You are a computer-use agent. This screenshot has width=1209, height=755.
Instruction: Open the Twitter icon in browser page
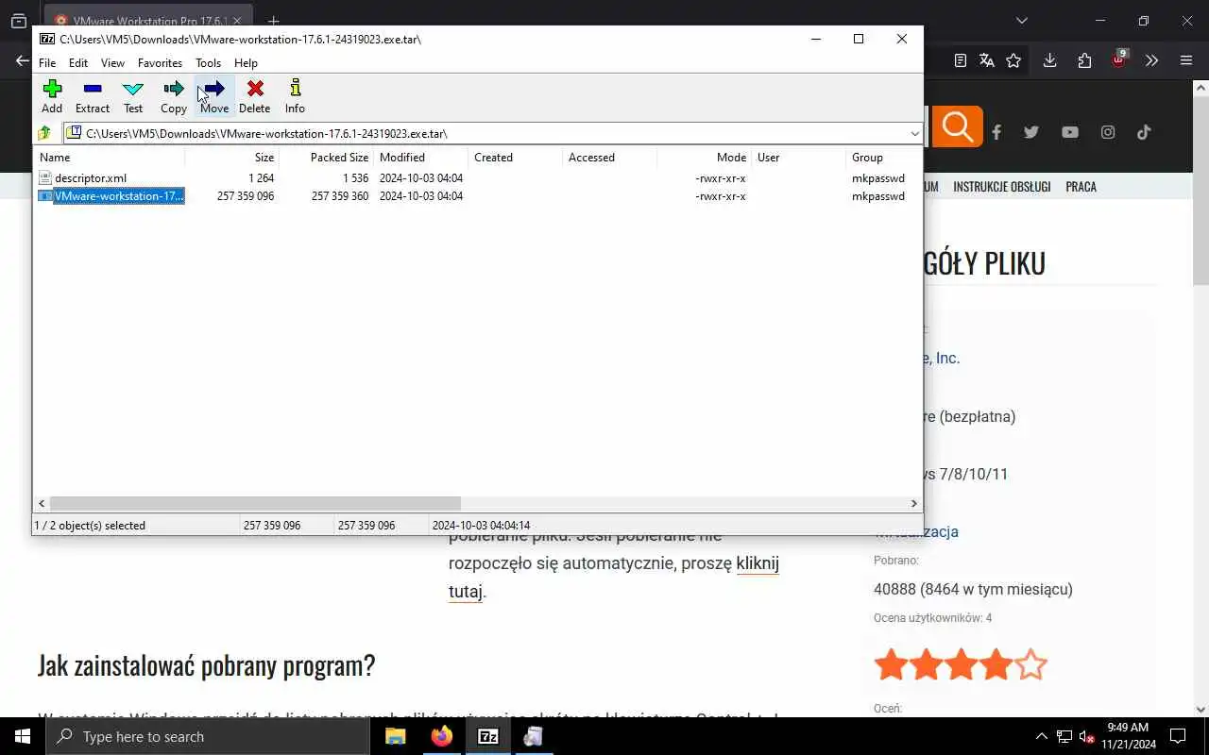click(x=1031, y=132)
